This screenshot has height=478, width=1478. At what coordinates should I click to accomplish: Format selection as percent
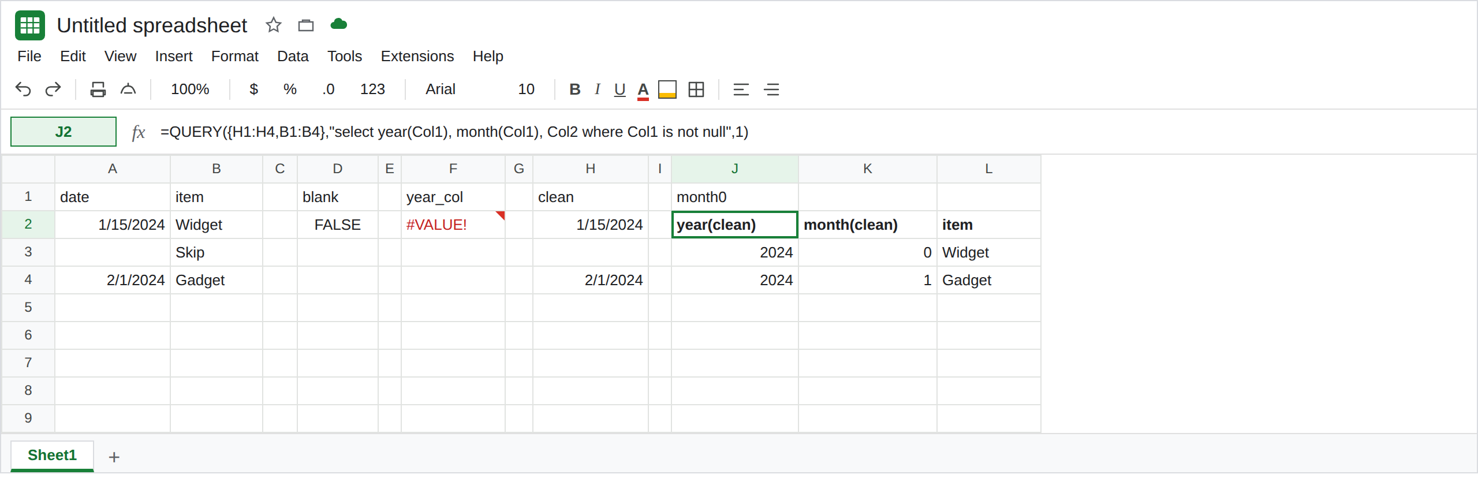point(290,89)
